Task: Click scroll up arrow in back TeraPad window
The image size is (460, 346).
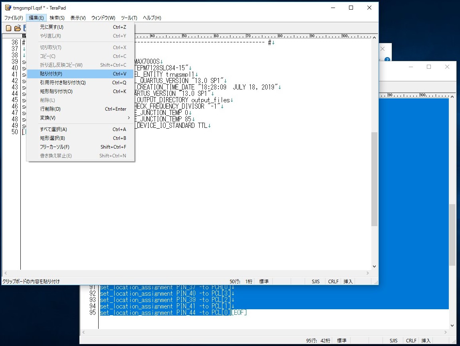Action: [x=452, y=97]
